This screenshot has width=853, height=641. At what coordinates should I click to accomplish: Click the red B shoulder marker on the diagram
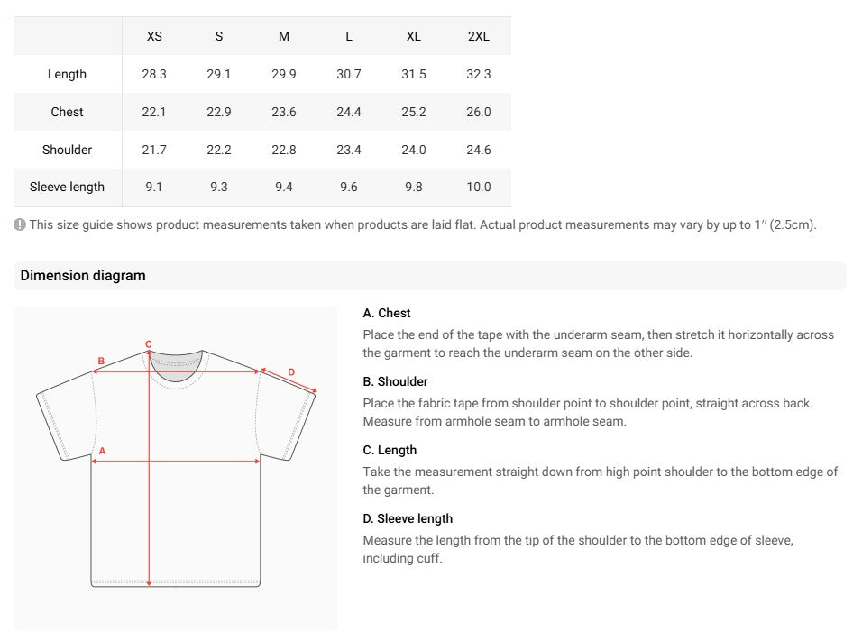point(101,361)
